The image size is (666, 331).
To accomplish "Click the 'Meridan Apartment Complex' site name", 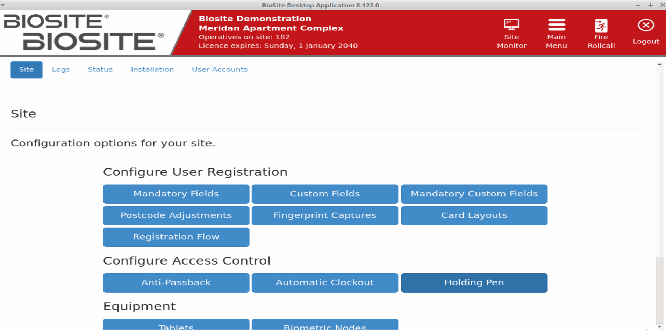I will click(271, 28).
